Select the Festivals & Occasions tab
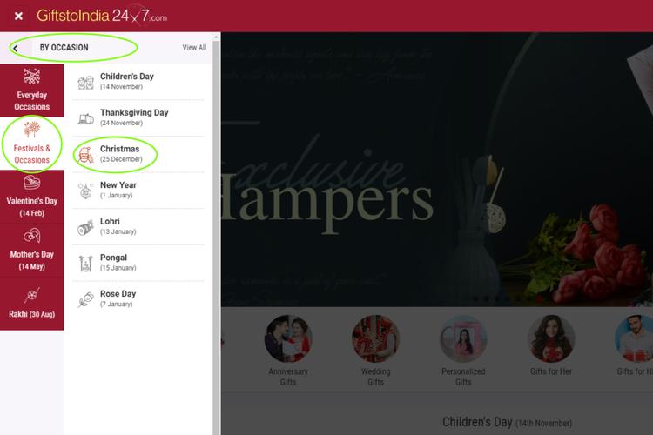The width and height of the screenshot is (653, 435). (x=31, y=144)
